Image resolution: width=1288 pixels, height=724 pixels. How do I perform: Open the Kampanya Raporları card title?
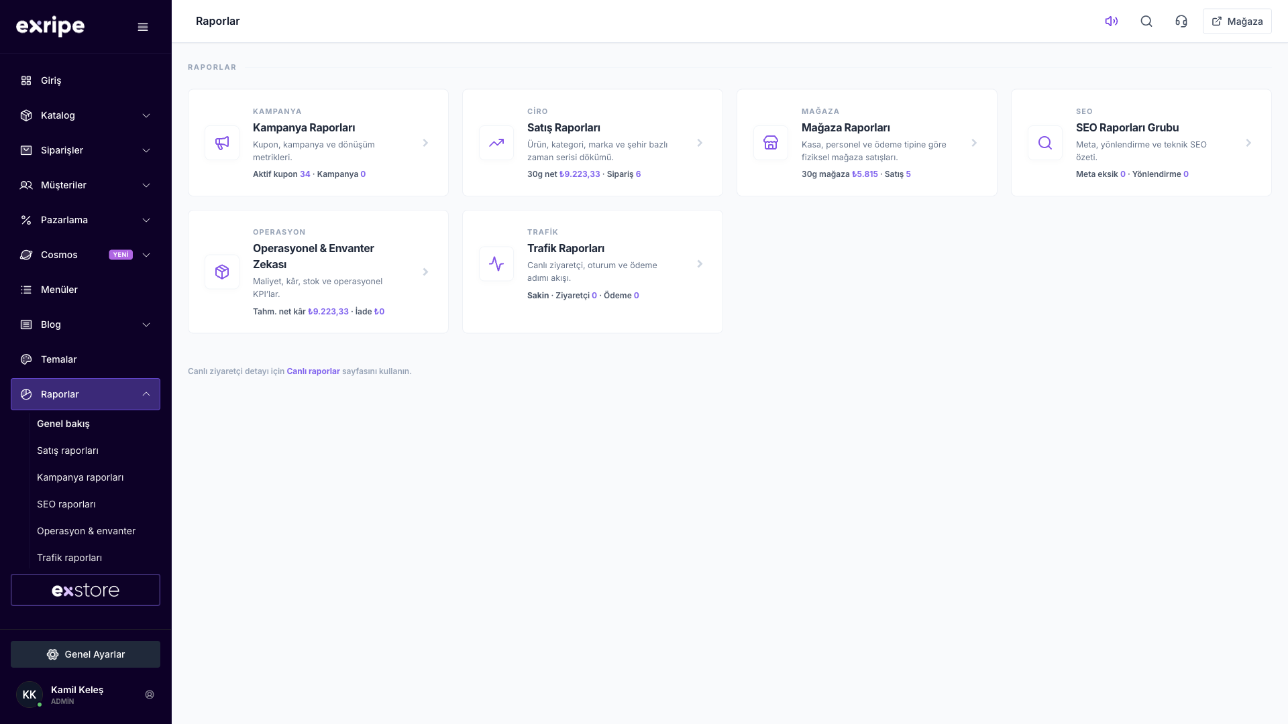pyautogui.click(x=304, y=127)
